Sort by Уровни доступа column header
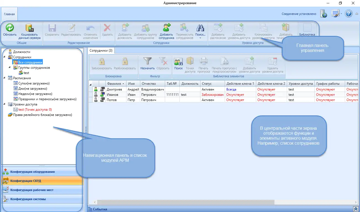 click(301, 83)
